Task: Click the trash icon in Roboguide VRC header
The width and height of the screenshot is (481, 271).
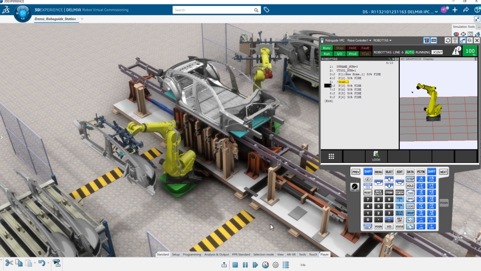Action: [x=426, y=40]
